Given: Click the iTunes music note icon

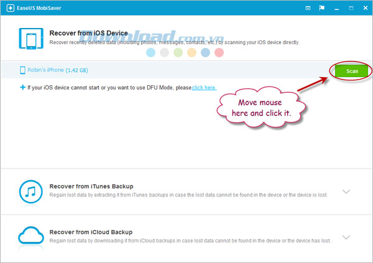Looking at the screenshot, I should (31, 191).
